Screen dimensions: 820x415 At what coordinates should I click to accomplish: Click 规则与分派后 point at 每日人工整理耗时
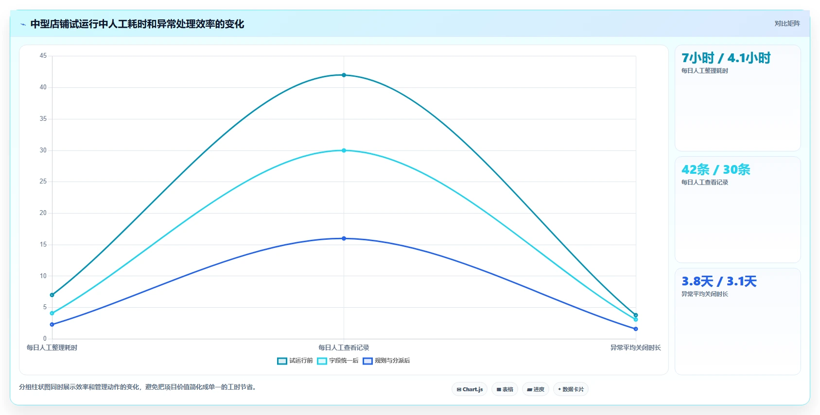tap(52, 325)
